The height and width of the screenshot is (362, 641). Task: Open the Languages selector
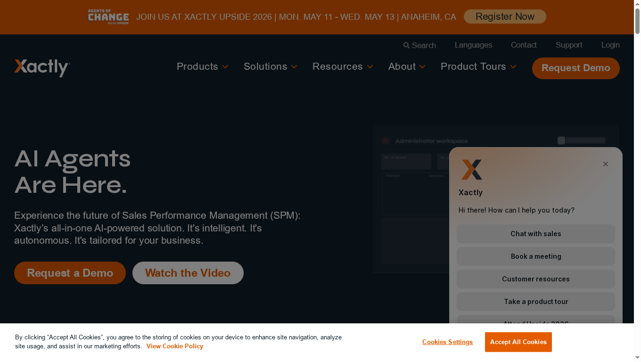click(473, 45)
